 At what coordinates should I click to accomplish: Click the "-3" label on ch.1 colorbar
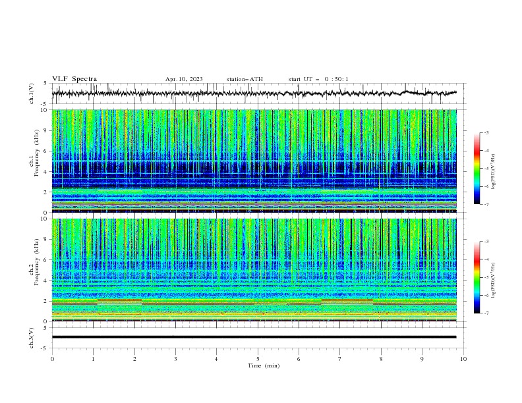pos(486,132)
